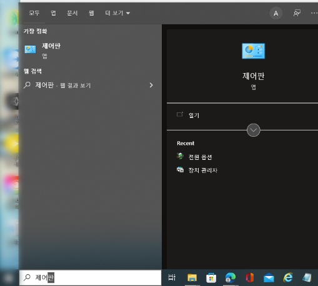Open File Explorer from the taskbar
The image size is (318, 286).
tap(192, 277)
